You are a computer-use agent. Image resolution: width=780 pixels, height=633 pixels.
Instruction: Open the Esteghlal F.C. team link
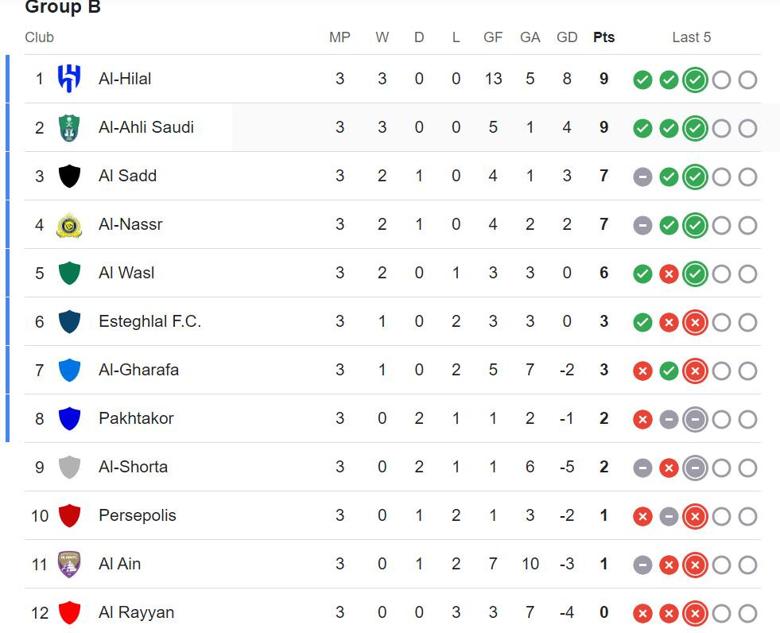[x=149, y=321]
